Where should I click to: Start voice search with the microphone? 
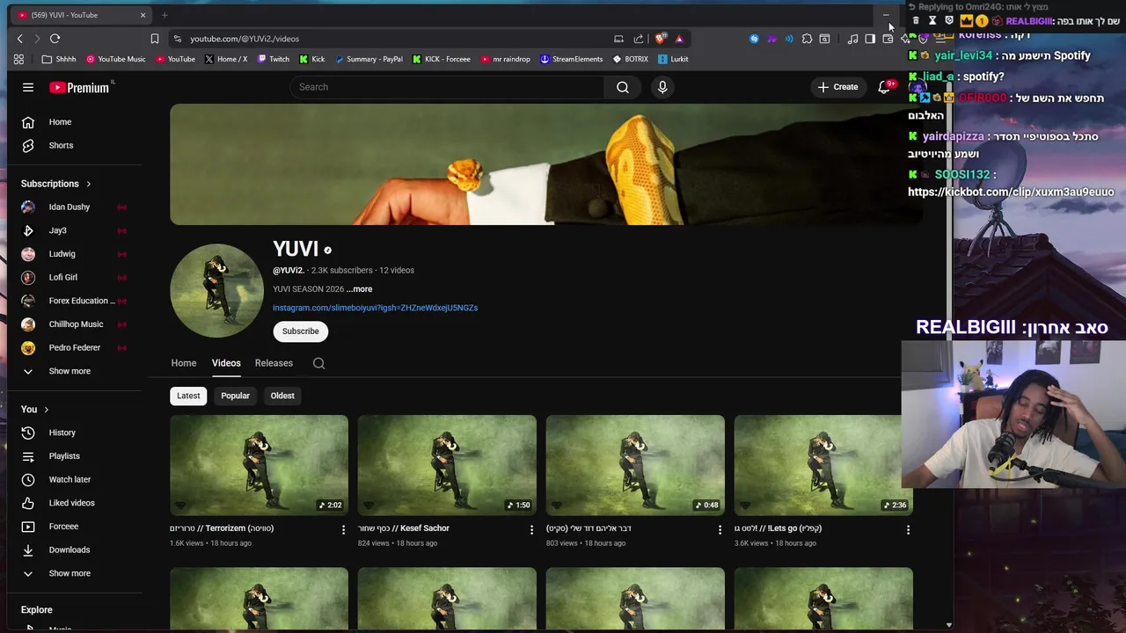click(662, 87)
